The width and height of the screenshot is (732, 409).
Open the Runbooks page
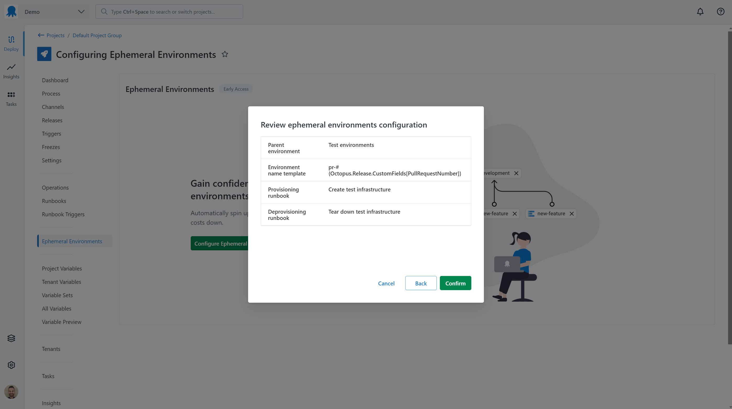pos(54,201)
